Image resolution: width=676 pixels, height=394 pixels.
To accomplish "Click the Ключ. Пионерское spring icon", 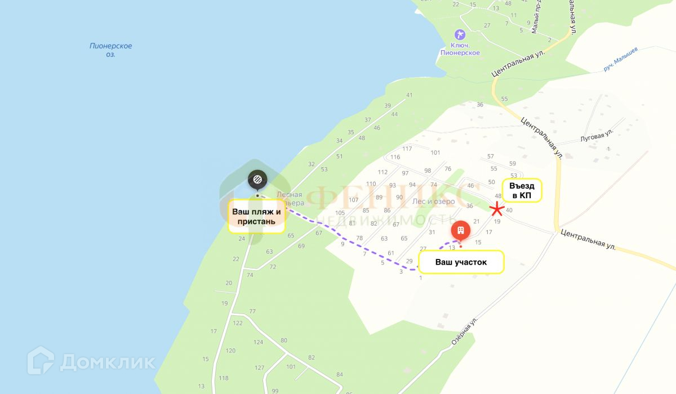I will pos(460,35).
